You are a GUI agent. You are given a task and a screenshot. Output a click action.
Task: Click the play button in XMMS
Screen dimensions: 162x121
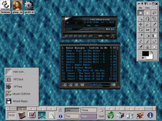(x=71, y=36)
